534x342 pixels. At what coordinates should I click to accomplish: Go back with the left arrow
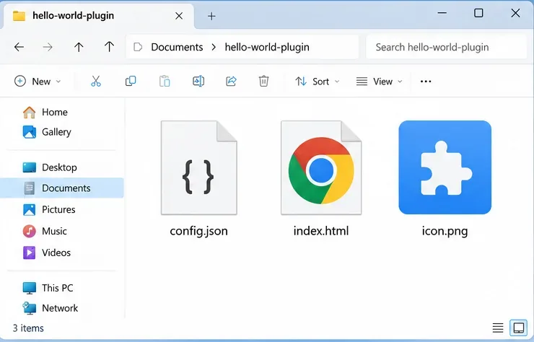(19, 47)
